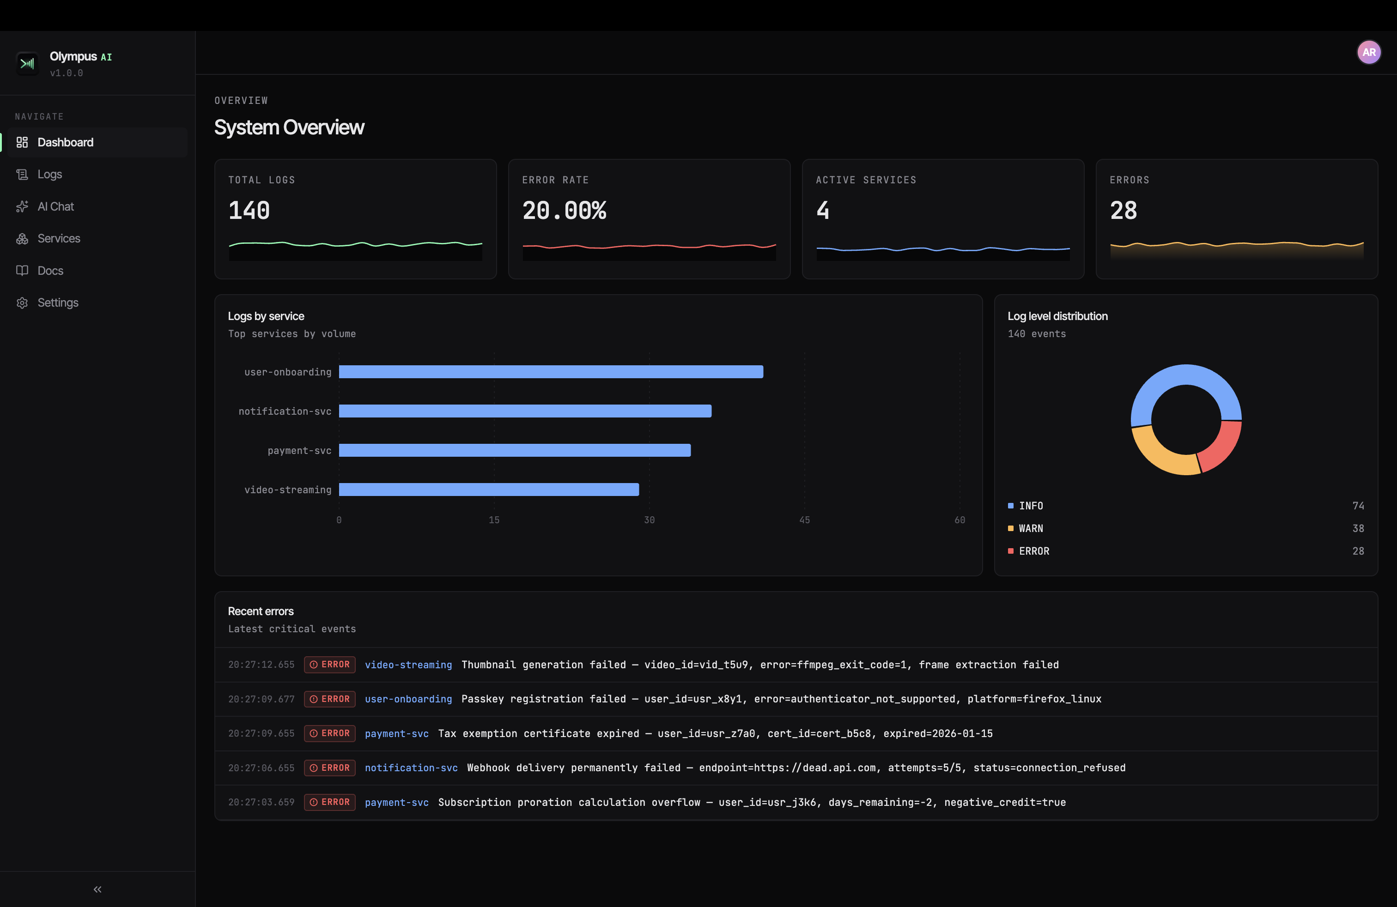Screen dimensions: 1397x907
Task: Open the AI Chat page
Action: [x=56, y=206]
